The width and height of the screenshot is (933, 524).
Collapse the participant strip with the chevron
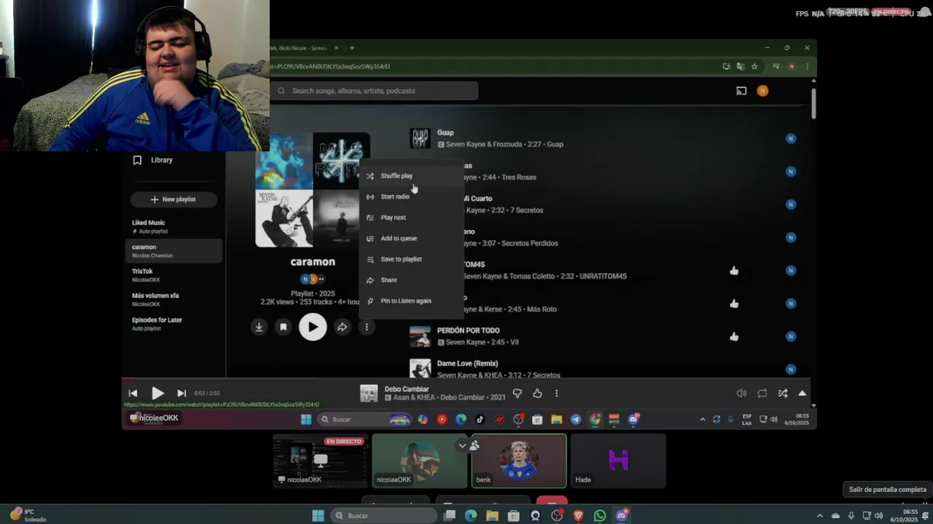coord(462,445)
